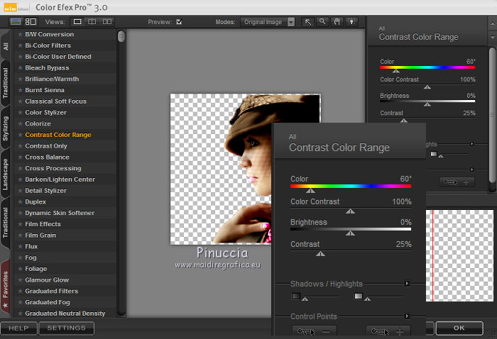This screenshot has height=339, width=497.
Task: Switch to split preview view
Action: pyautogui.click(x=93, y=22)
